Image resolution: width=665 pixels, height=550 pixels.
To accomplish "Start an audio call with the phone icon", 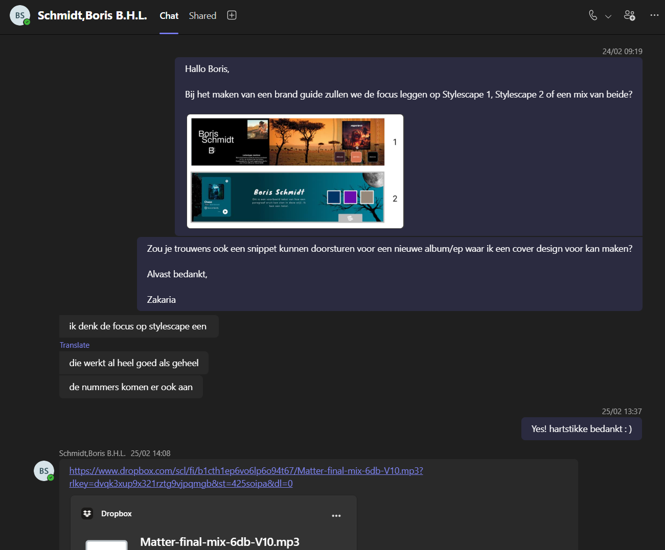I will pos(593,15).
